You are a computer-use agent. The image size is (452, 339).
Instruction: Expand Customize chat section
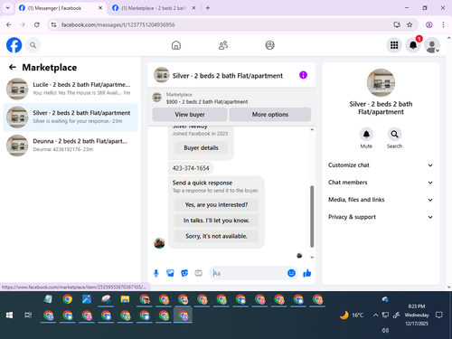381,165
